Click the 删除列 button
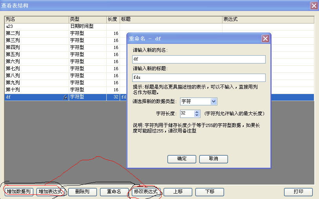The image size is (319, 199). [x=82, y=192]
